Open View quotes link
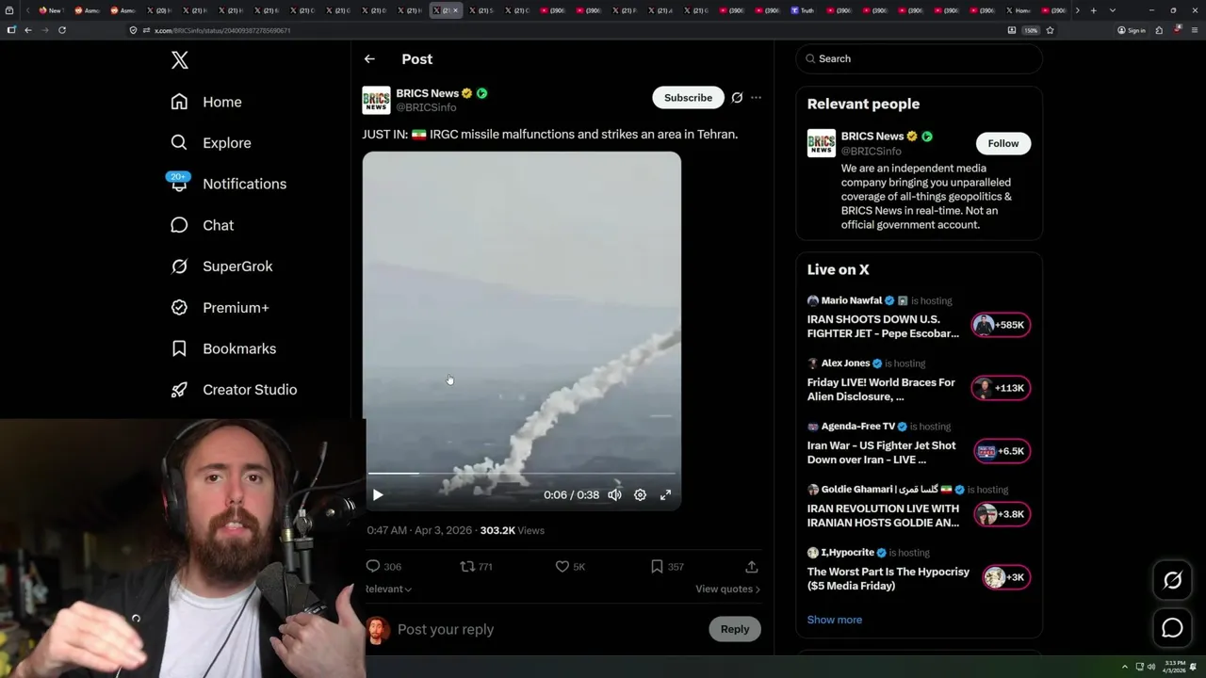Screen dimensions: 1206x678 pos(727,589)
